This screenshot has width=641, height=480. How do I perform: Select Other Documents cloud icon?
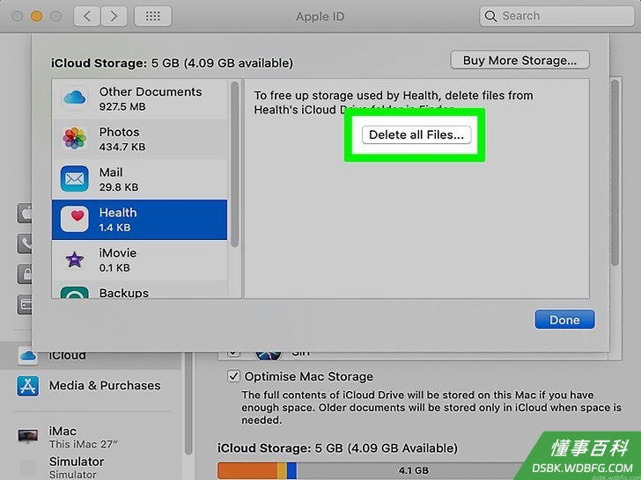(x=74, y=98)
